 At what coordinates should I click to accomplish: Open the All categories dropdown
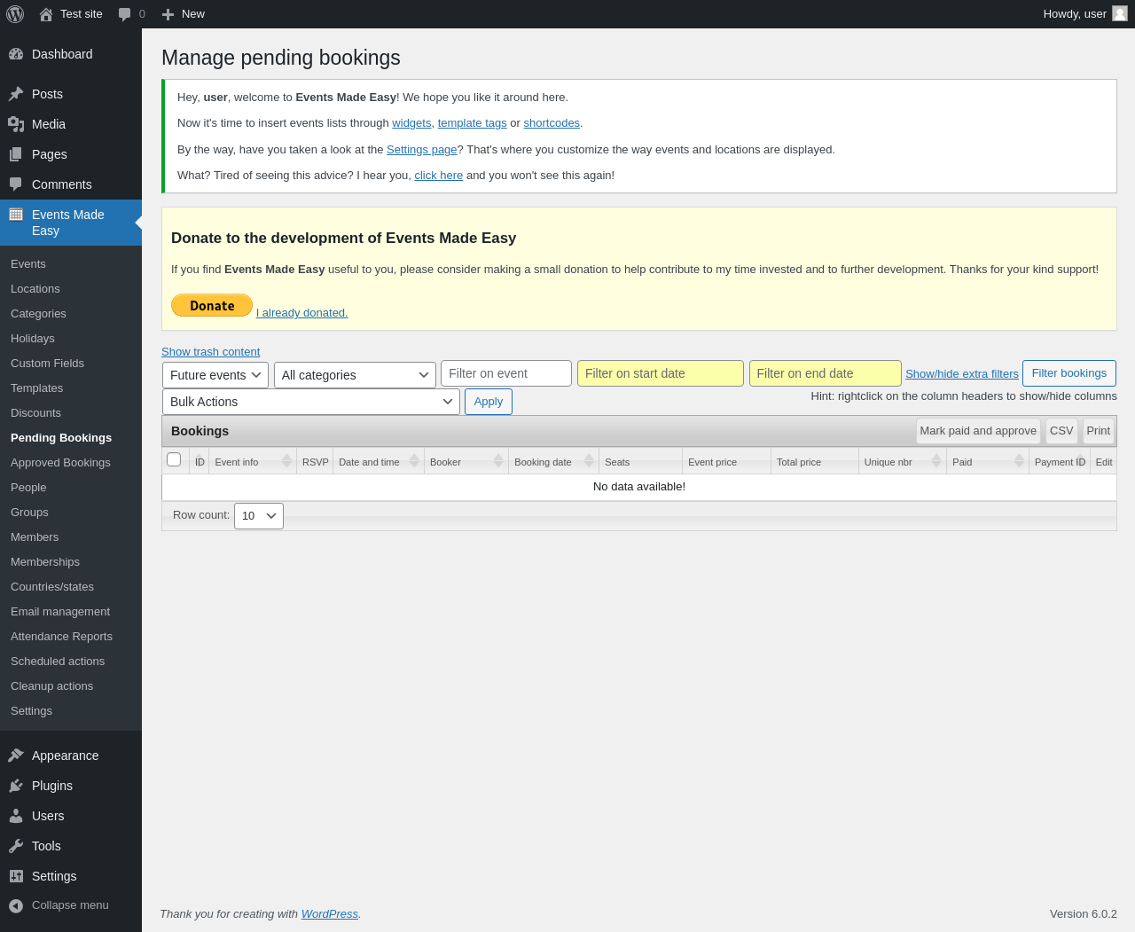[x=355, y=375]
